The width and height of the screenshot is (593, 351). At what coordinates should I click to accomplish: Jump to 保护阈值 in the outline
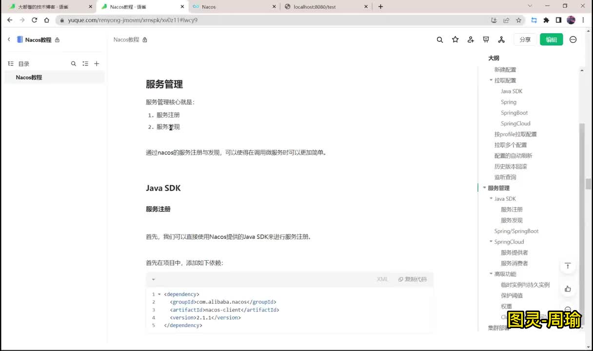pos(512,295)
